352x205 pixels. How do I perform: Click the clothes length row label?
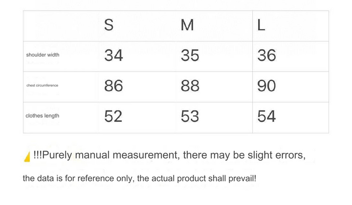click(42, 116)
